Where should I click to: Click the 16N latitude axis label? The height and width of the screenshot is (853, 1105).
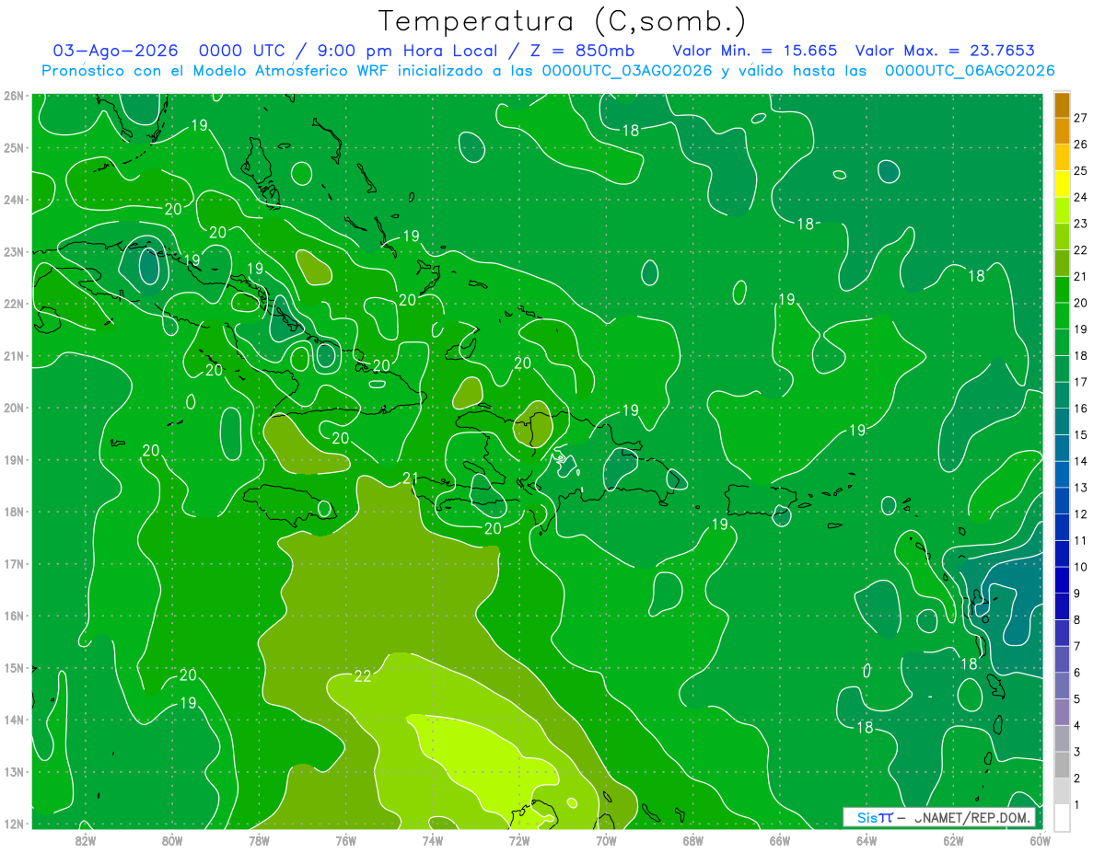[13, 616]
